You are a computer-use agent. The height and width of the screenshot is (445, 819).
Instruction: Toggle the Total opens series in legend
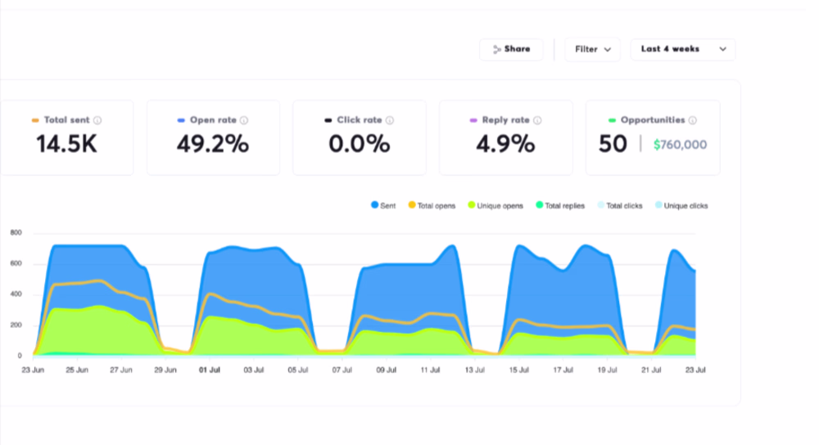432,205
